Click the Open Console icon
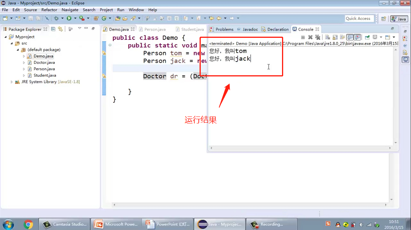 [x=388, y=37]
